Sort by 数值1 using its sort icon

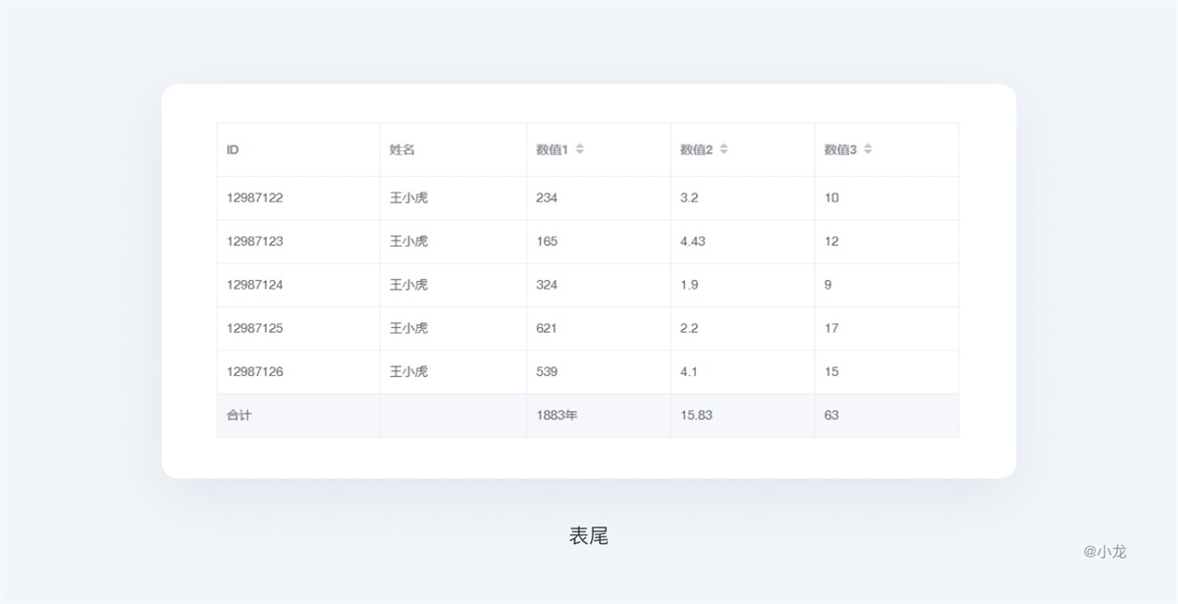579,149
